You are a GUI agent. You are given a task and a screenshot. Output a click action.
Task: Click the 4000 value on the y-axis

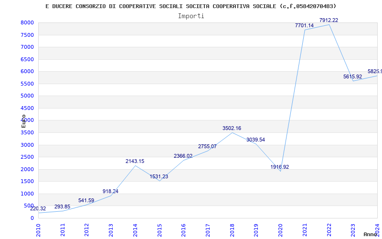pyautogui.click(x=27, y=120)
